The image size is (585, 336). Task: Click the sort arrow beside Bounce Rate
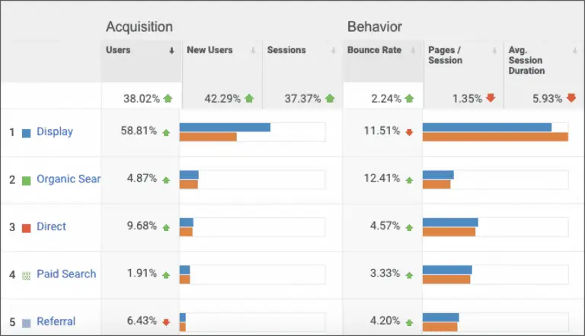pyautogui.click(x=413, y=51)
